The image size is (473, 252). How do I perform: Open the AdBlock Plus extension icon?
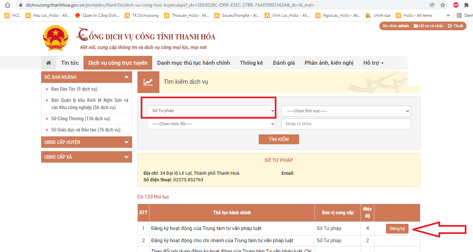(x=456, y=5)
